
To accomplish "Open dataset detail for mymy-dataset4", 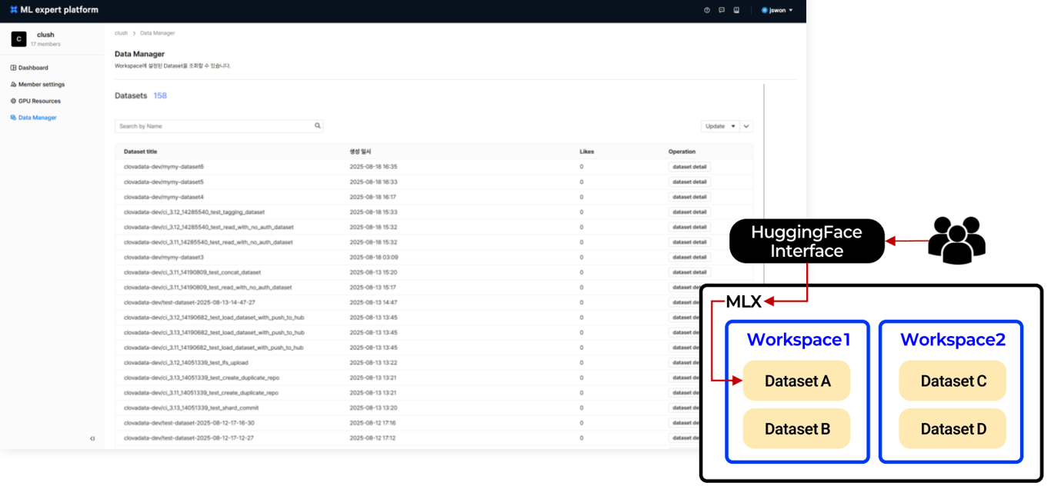I will tap(689, 197).
